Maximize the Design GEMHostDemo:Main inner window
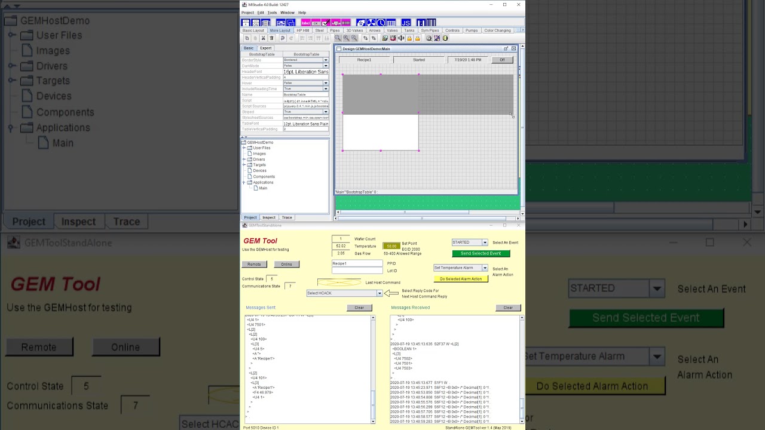 (x=506, y=48)
